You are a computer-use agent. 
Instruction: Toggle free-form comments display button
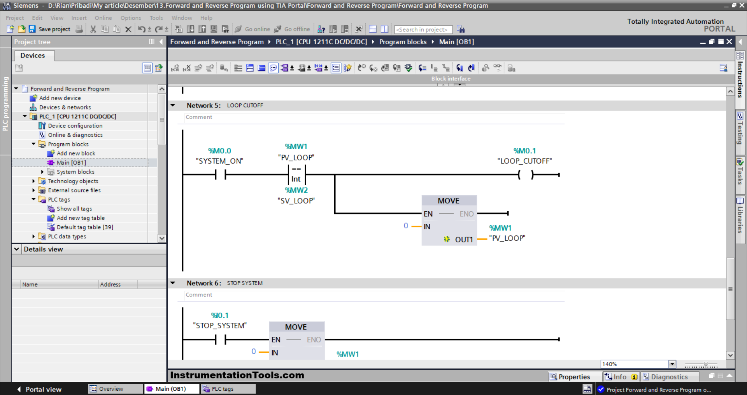pyautogui.click(x=273, y=68)
